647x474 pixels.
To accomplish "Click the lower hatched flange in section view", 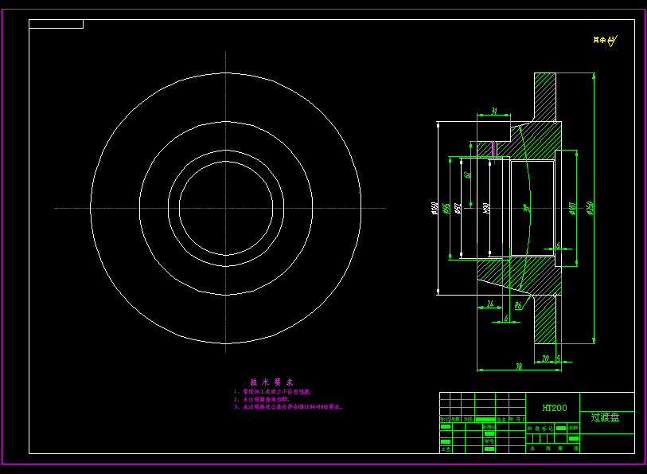I will [544, 320].
